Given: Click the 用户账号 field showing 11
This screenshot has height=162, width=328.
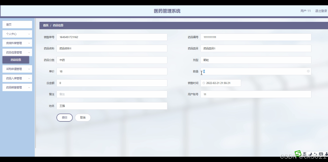Looking at the screenshot, I should (256, 94).
